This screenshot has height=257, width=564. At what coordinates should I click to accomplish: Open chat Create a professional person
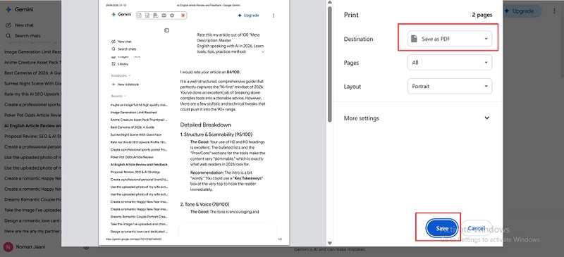[33, 146]
